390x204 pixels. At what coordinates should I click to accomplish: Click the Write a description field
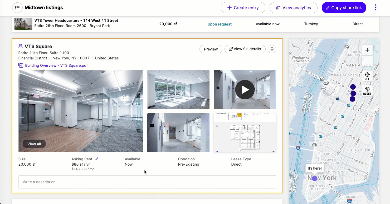147,182
